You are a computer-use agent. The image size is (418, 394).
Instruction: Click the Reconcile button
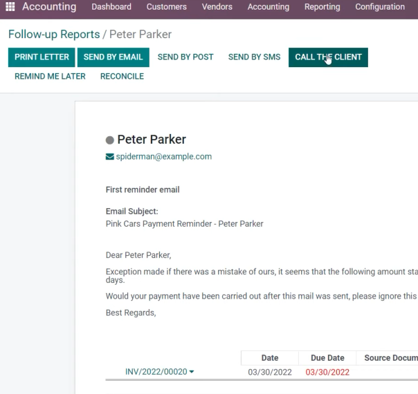pos(122,77)
